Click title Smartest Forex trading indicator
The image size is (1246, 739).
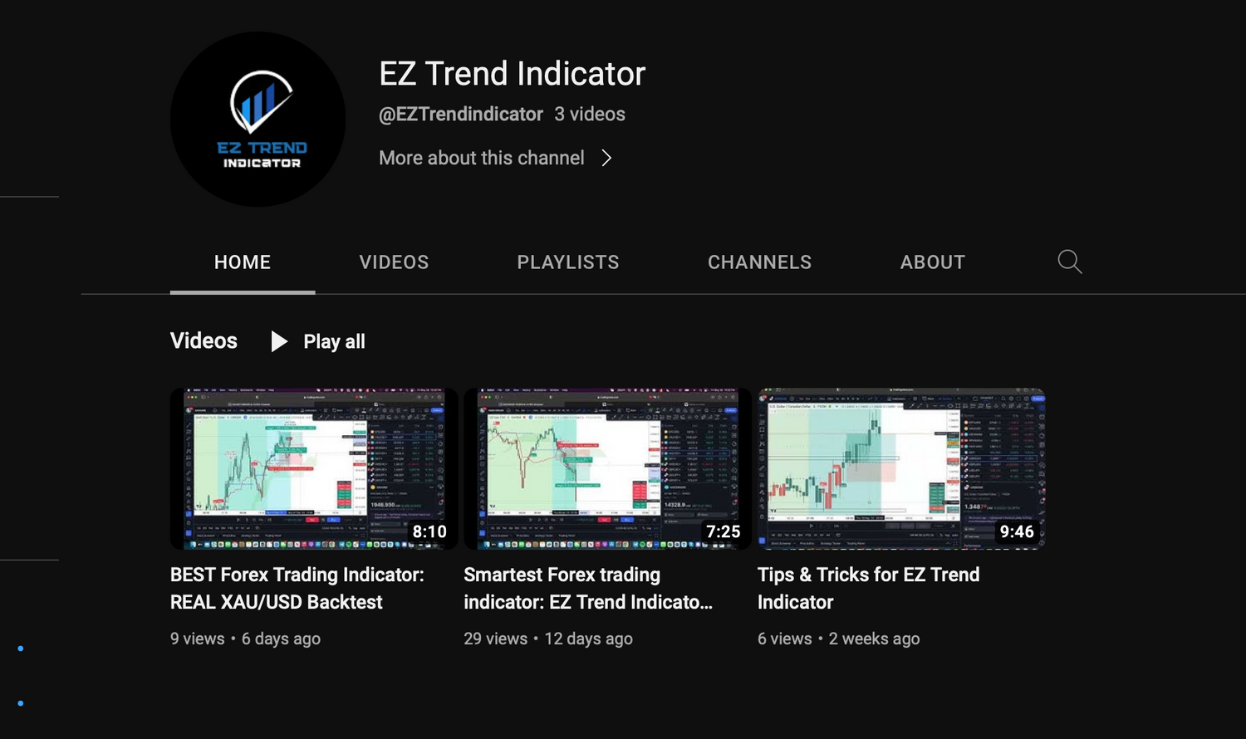point(588,588)
